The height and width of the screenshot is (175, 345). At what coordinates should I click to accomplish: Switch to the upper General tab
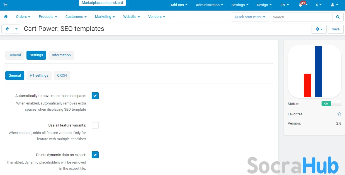15,55
